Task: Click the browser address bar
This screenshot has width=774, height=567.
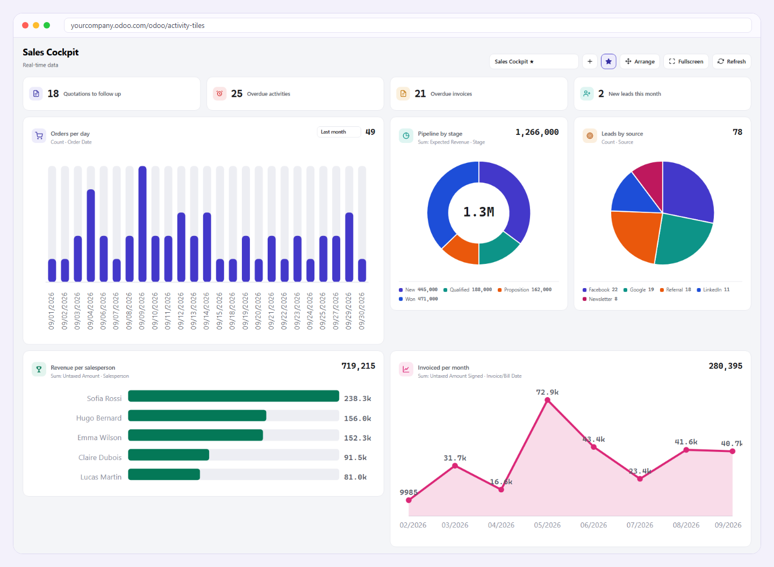Action: [x=407, y=25]
